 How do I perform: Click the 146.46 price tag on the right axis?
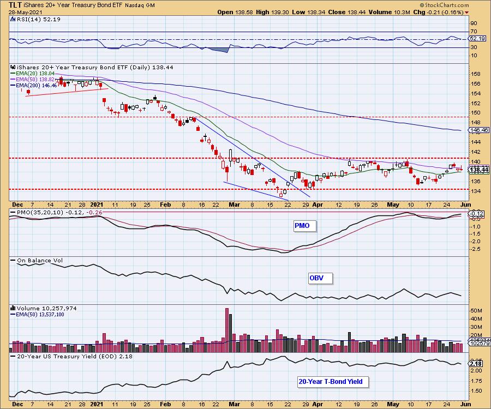point(479,130)
